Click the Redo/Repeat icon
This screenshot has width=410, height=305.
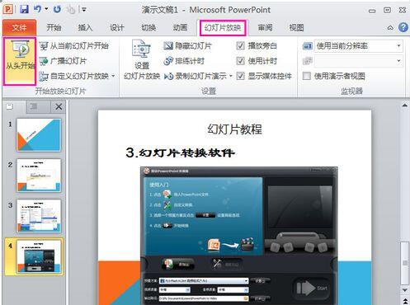tap(57, 9)
